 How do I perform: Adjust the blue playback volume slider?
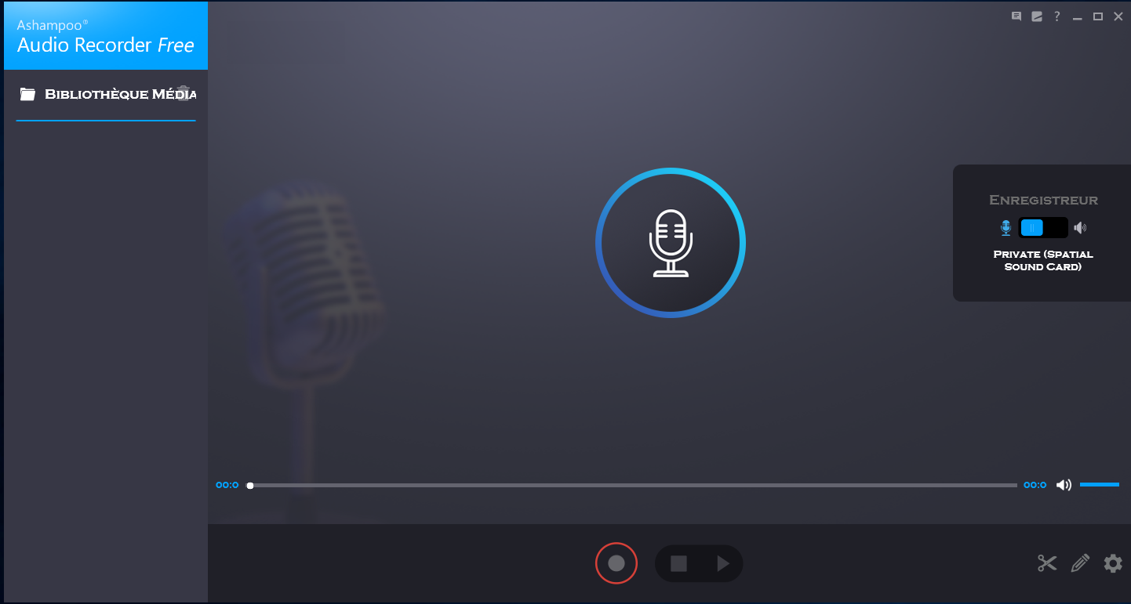point(1099,485)
